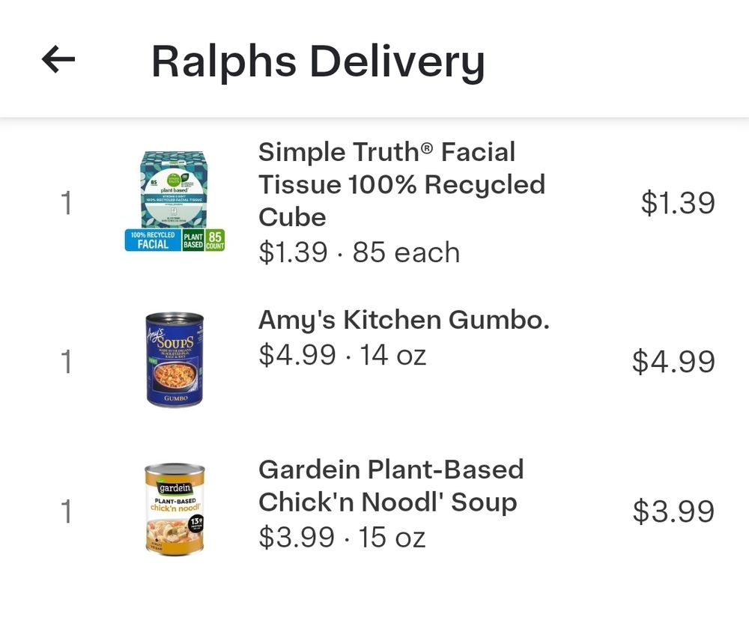Tap the quantity 1 beside Amy's Gumbo
The image size is (749, 641).
tap(67, 361)
